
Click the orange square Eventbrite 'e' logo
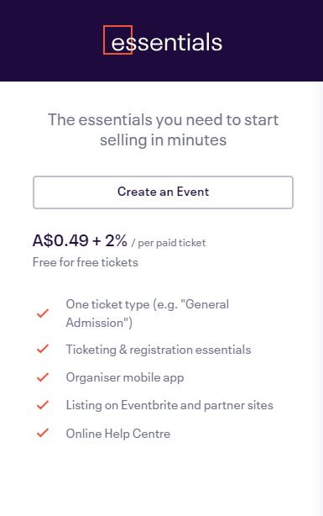tap(117, 39)
